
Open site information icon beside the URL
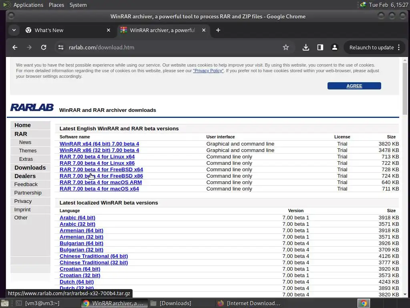click(x=61, y=47)
